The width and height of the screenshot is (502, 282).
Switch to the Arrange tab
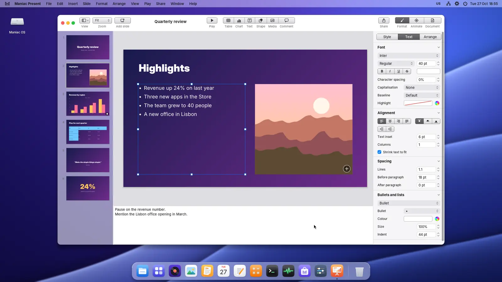tap(430, 37)
